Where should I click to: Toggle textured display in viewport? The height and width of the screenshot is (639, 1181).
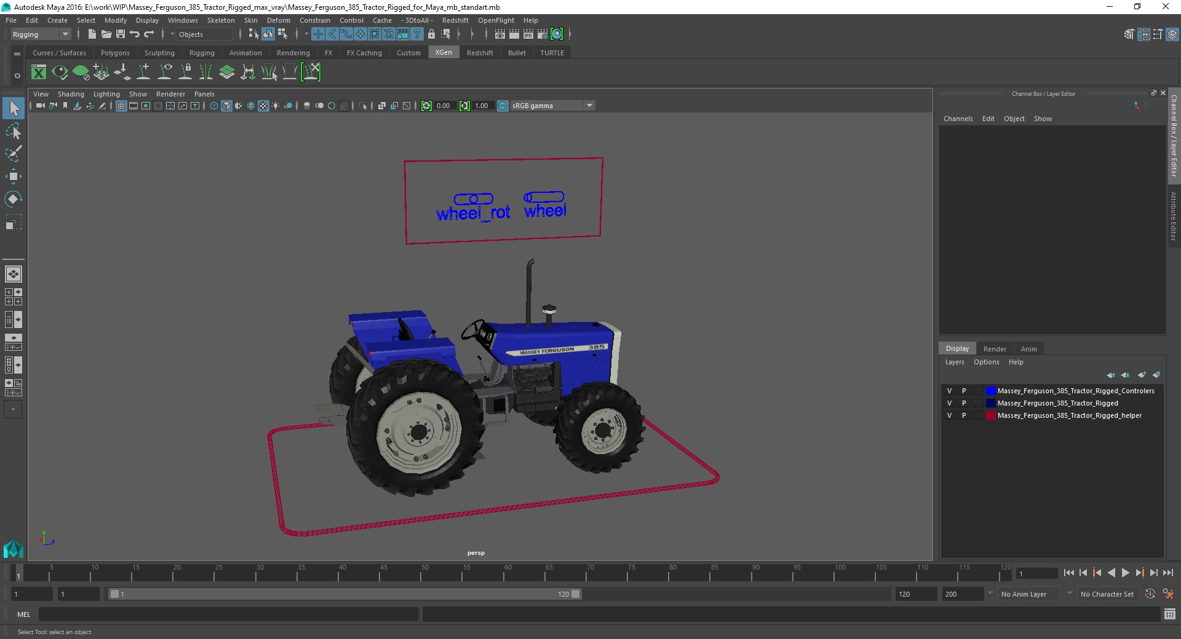coord(263,106)
